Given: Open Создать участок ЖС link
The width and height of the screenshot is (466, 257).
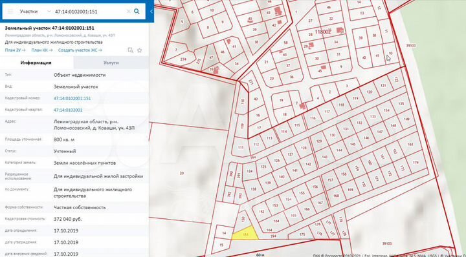Looking at the screenshot, I should point(80,50).
